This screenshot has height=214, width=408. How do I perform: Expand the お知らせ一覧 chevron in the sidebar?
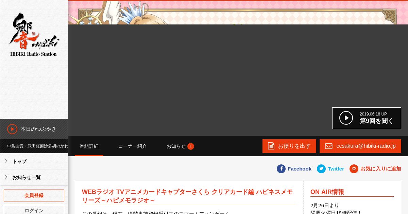click(6, 177)
